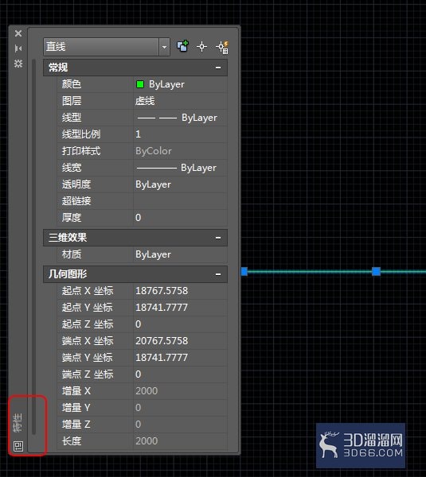Collapse the 几何图形 section

tap(218, 274)
